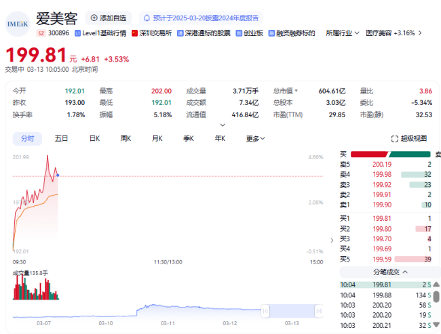Switch to the 月K tab

pos(157,138)
